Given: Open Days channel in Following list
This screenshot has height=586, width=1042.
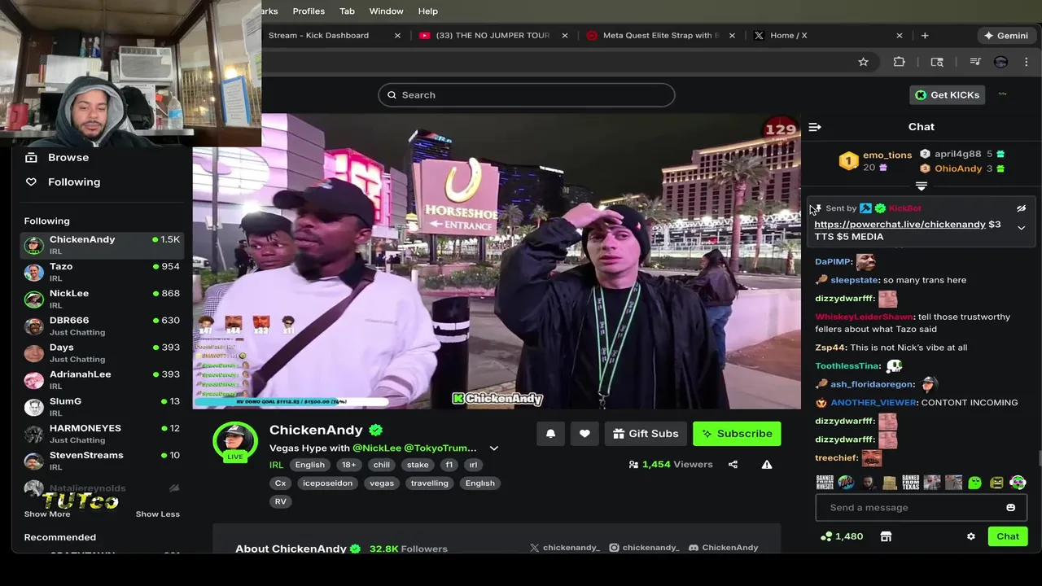Looking at the screenshot, I should (x=102, y=352).
